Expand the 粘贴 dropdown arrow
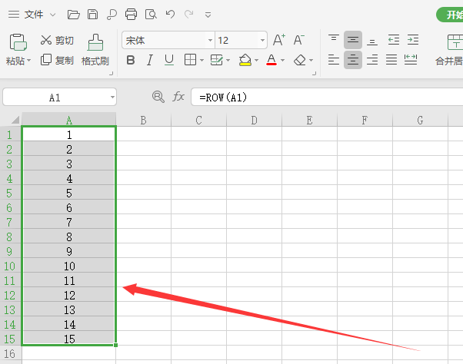This screenshot has width=463, height=364. point(29,61)
